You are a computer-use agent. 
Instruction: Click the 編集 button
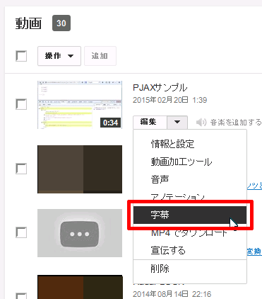[x=150, y=122]
